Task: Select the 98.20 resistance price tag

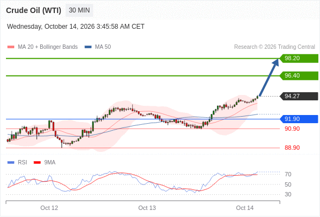Action: [299, 59]
